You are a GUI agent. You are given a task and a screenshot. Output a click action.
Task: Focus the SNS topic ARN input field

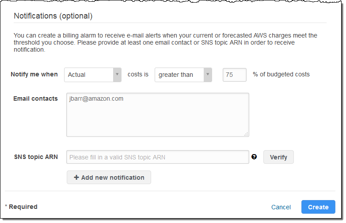[157, 157]
